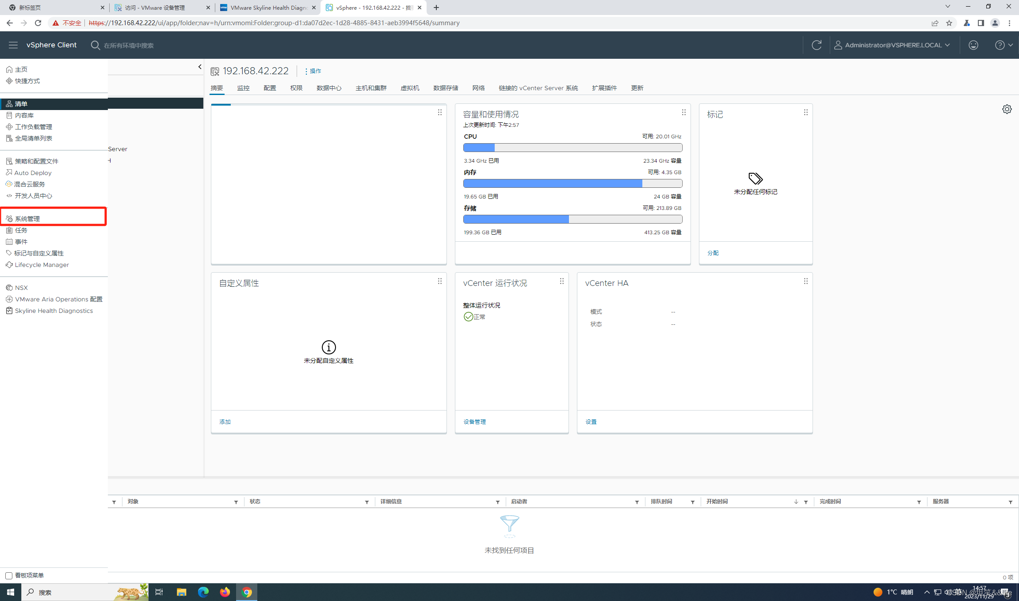The height and width of the screenshot is (601, 1019).
Task: Click the refresh icon in vSphere header
Action: 817,45
